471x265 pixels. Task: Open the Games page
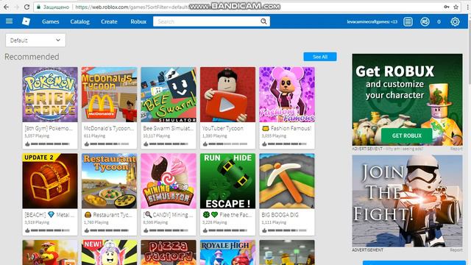[x=51, y=21]
